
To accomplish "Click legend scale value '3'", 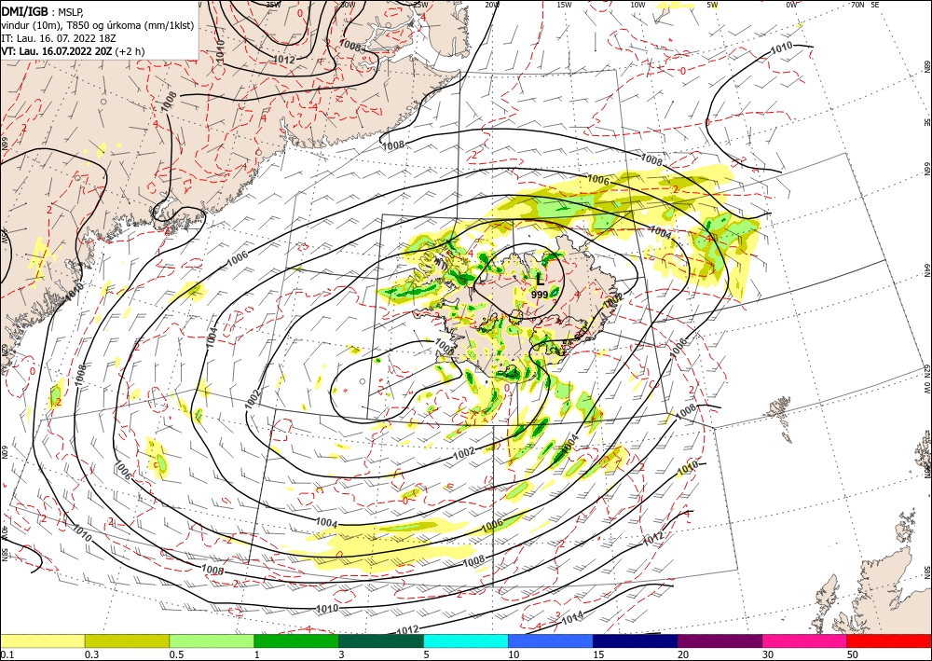I will [341, 654].
